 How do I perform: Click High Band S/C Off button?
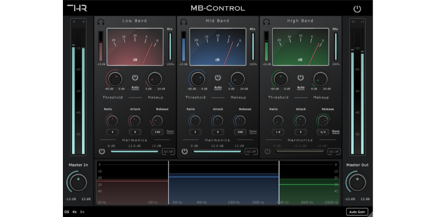click(x=334, y=151)
